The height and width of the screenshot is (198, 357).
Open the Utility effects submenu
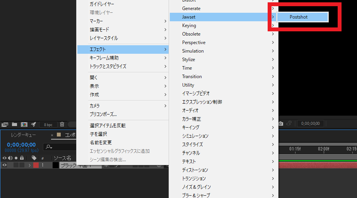223,85
